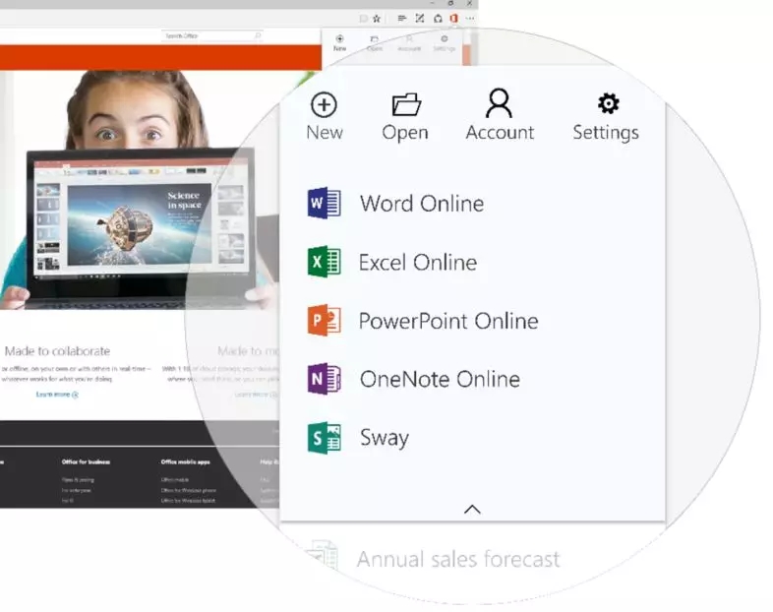Click the Open folder icon in magnified panel
The width and height of the screenshot is (773, 612).
[x=406, y=104]
